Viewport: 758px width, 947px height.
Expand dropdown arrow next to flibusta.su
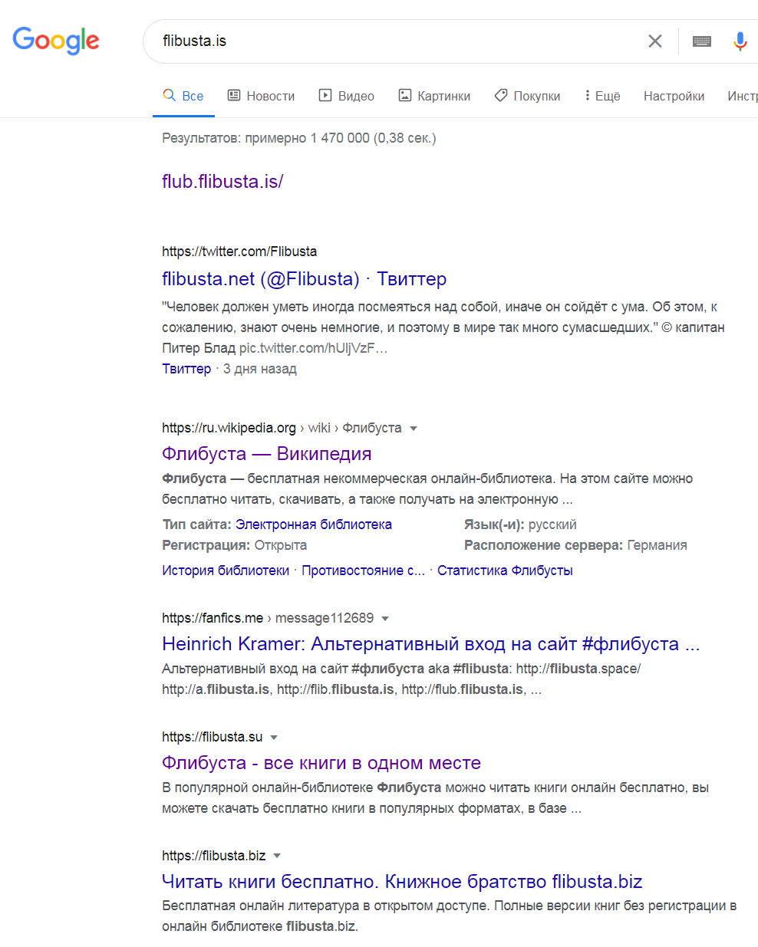click(274, 738)
